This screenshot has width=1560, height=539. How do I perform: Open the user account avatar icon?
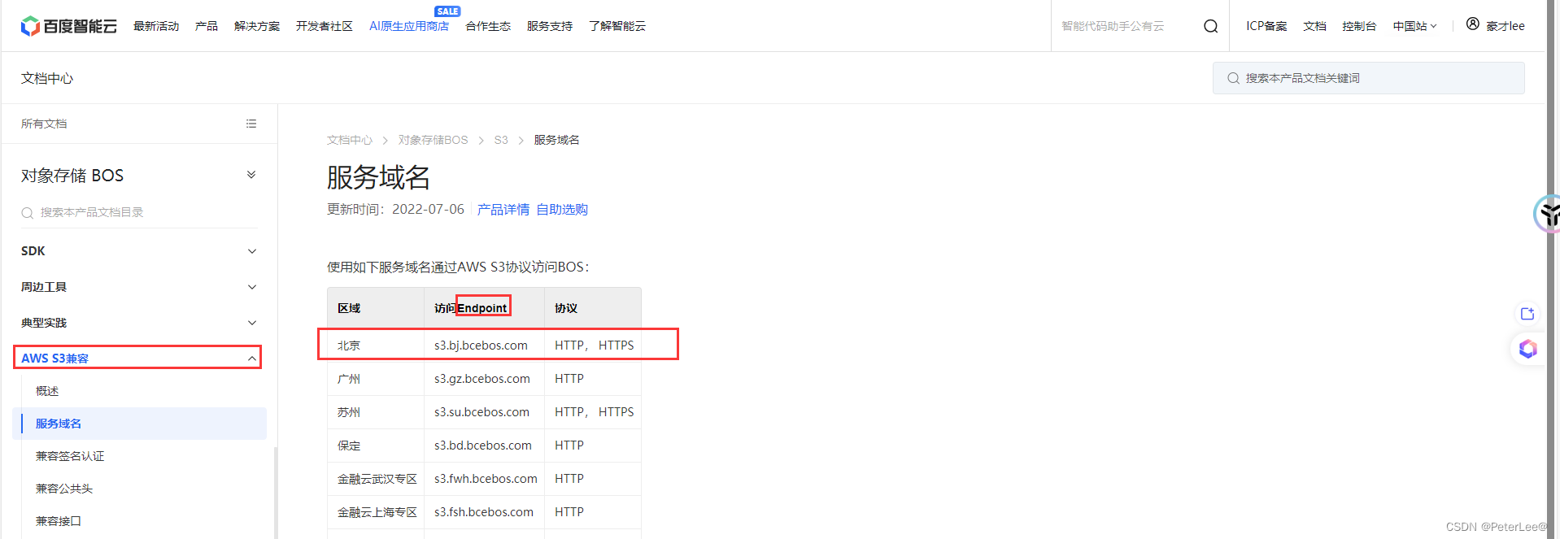pyautogui.click(x=1472, y=24)
